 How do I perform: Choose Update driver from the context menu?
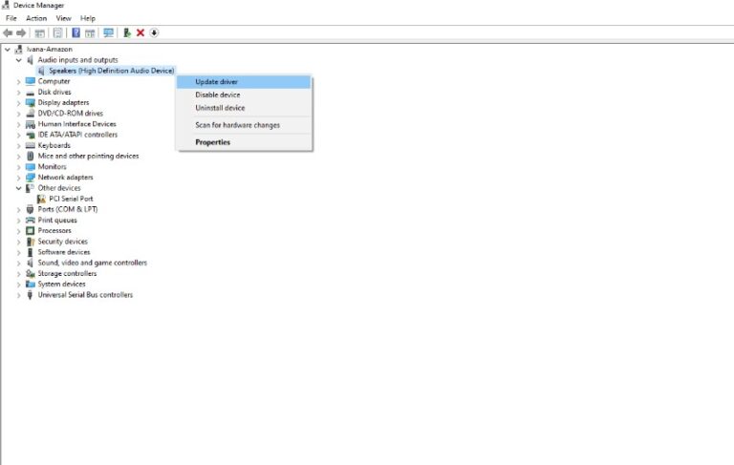(217, 82)
